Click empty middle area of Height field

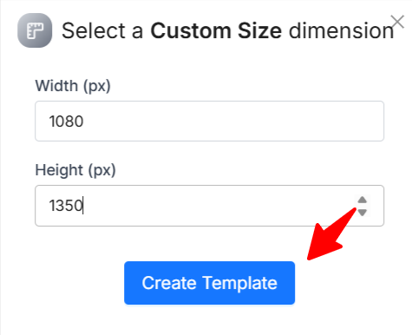217,206
